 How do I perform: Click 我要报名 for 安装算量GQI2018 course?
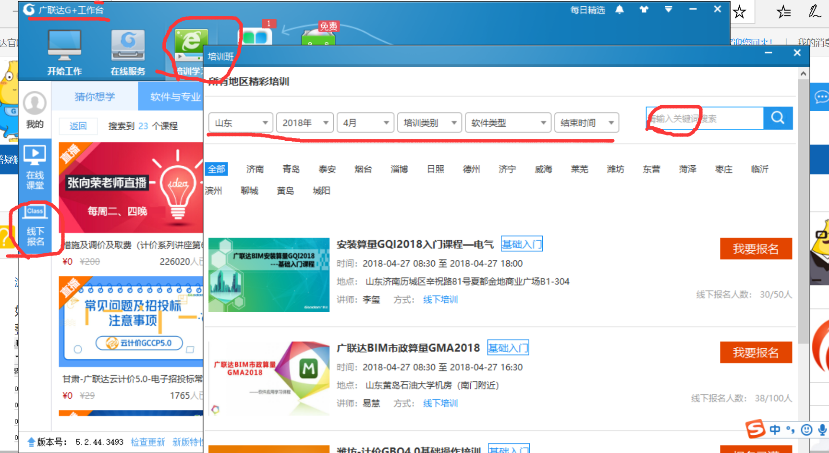tap(756, 248)
